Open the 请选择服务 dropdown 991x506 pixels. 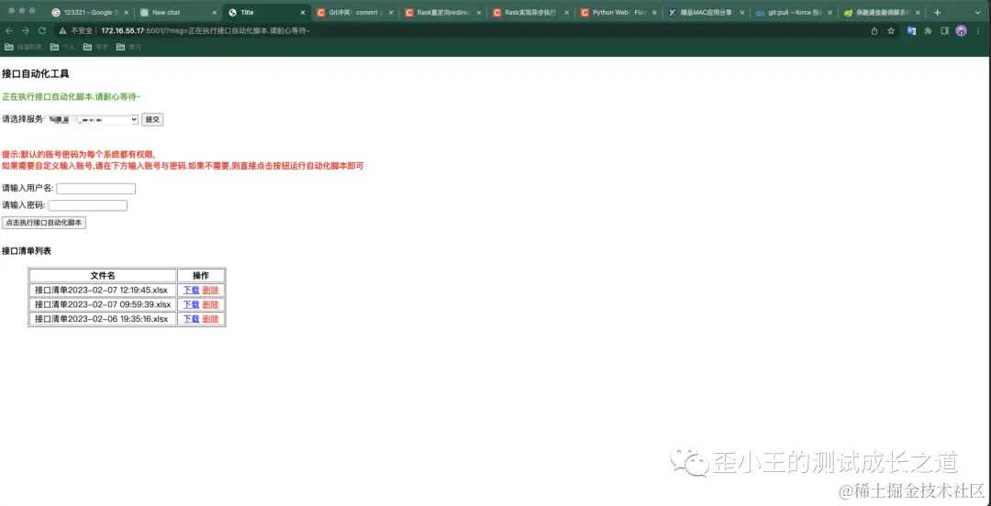91,119
